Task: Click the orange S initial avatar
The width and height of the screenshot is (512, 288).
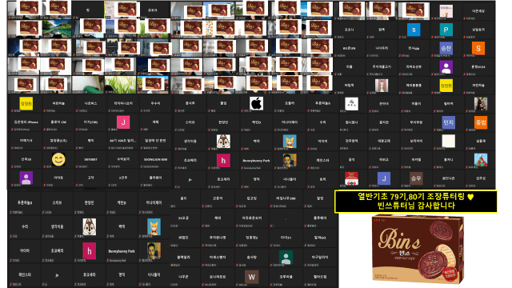Action: coord(478,48)
